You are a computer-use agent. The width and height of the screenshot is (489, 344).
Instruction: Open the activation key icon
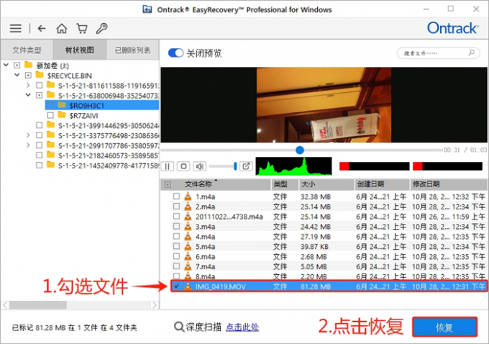[101, 28]
